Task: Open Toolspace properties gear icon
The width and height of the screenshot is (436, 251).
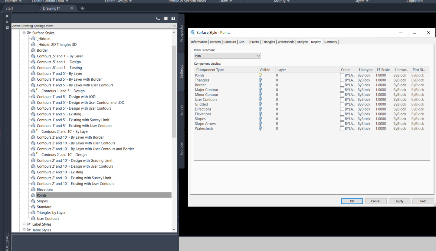Action: click(7, 28)
